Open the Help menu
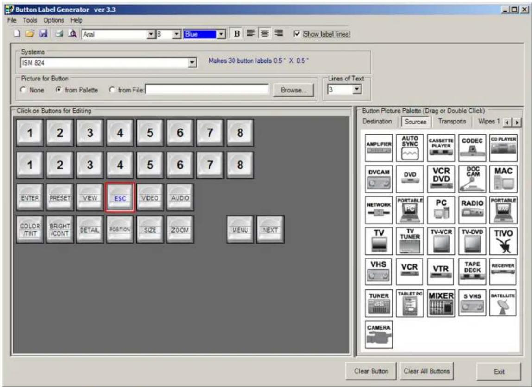 [76, 20]
